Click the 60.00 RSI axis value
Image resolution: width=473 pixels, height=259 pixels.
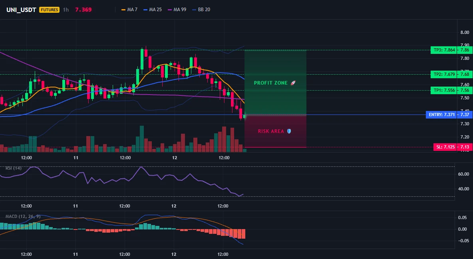464,174
